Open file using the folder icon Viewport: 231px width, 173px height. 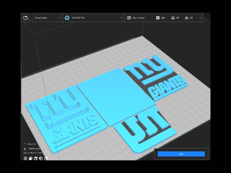(26, 18)
